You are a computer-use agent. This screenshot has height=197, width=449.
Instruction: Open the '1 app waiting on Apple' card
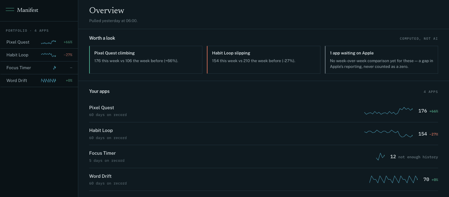[x=381, y=60]
